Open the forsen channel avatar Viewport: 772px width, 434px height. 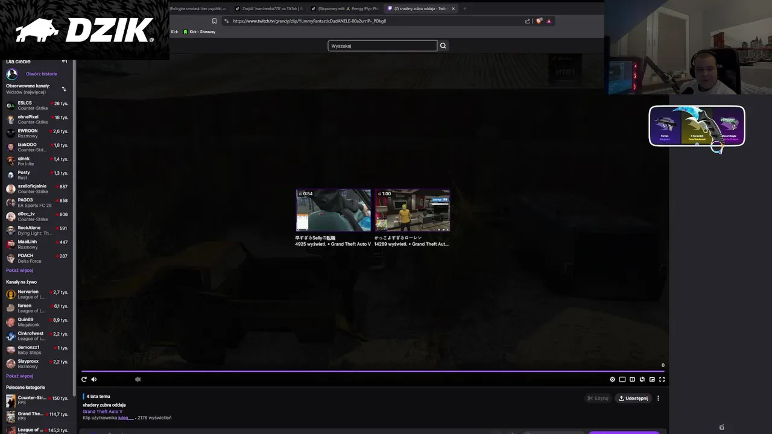point(11,308)
